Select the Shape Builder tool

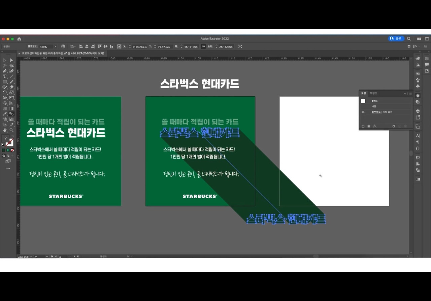(5, 103)
